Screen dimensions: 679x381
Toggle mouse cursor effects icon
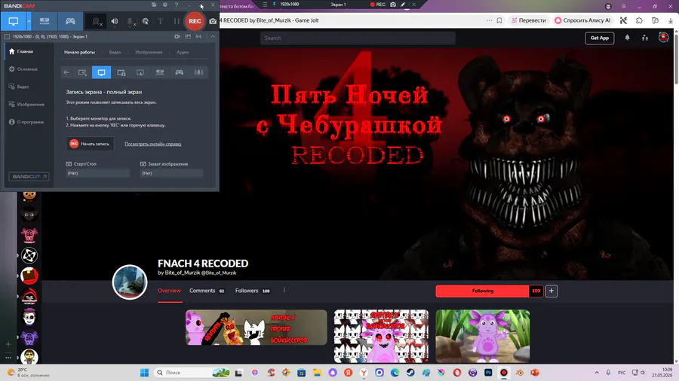click(146, 21)
